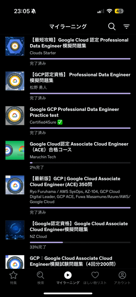Open the NZ Cloud course thumbnail
The width and height of the screenshot is (136, 297).
[15, 230]
